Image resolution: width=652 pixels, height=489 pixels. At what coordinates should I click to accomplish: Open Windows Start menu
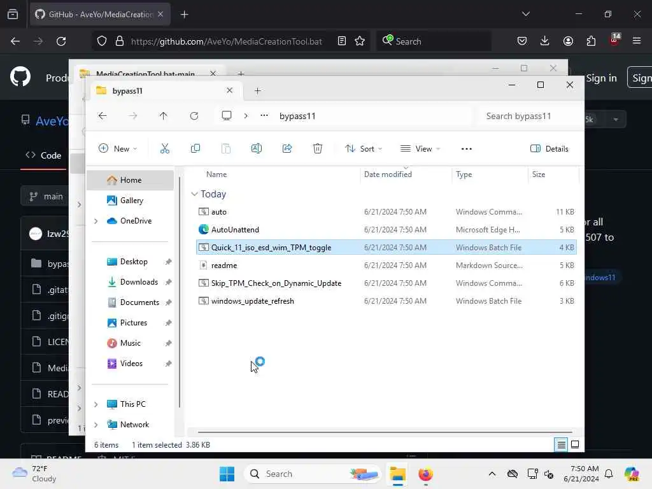pyautogui.click(x=227, y=474)
